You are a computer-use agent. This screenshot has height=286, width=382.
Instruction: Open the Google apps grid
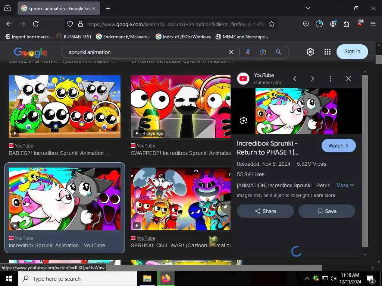pos(328,52)
